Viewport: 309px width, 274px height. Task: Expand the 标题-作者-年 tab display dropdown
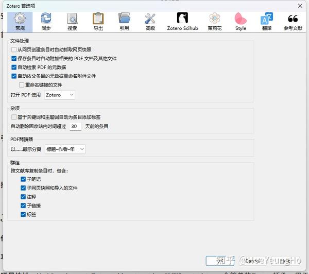(65, 149)
